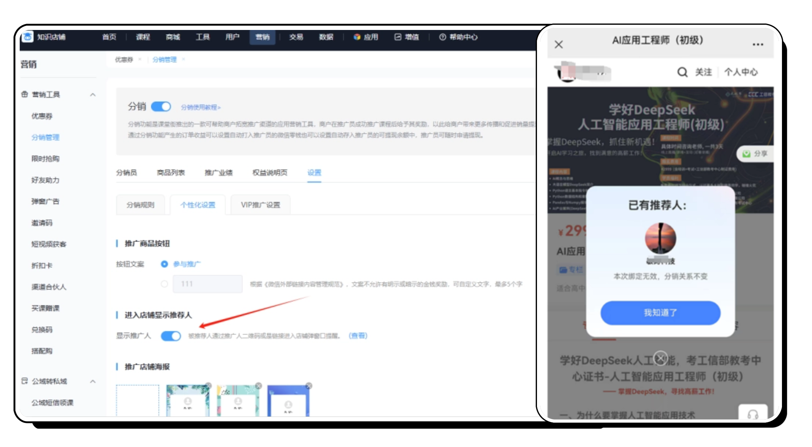Click the search magnifier icon
812x447 pixels.
click(682, 72)
